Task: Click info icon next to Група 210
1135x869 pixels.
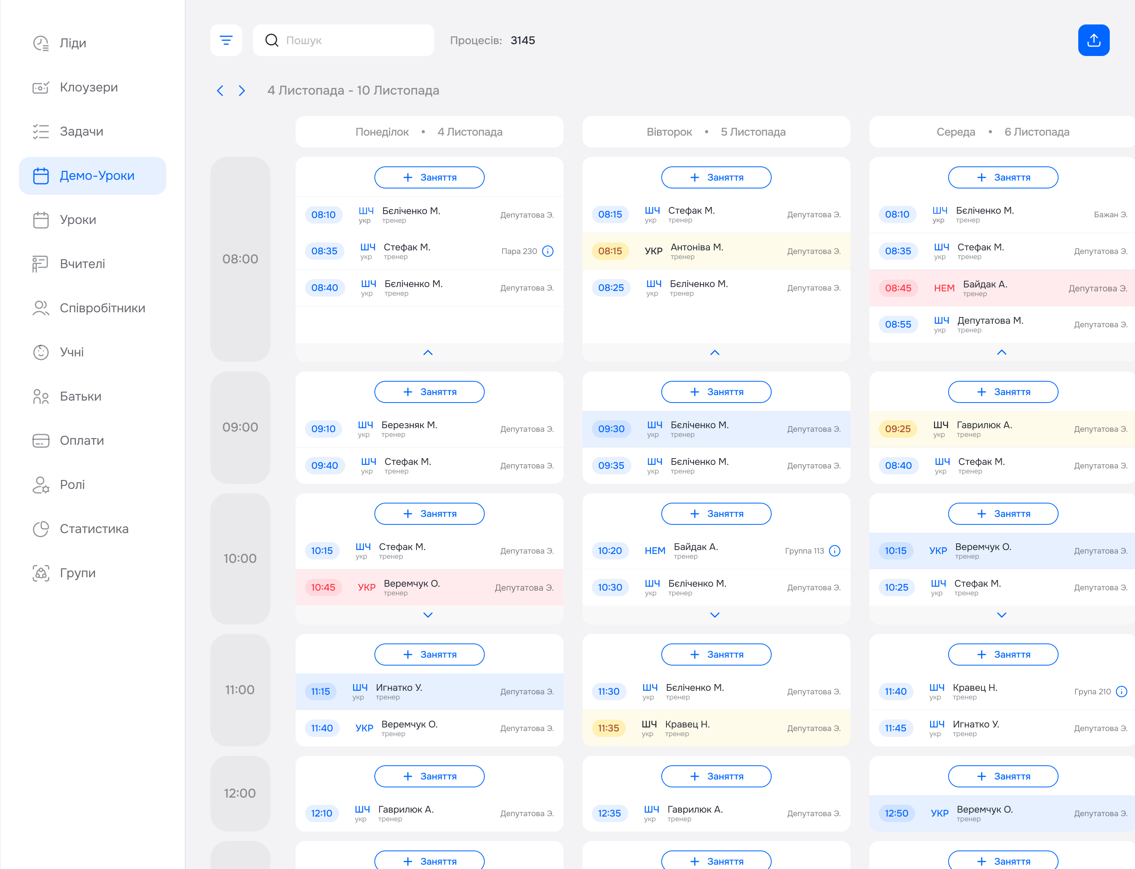Action: click(x=1121, y=692)
